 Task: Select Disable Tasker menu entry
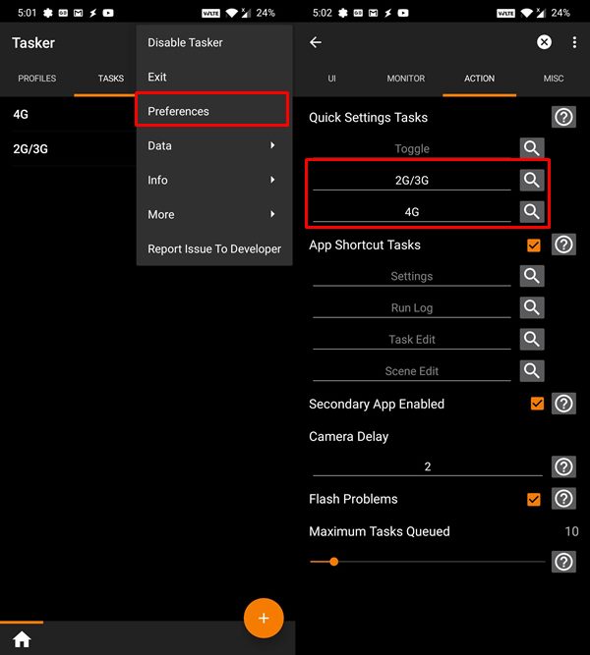[213, 42]
